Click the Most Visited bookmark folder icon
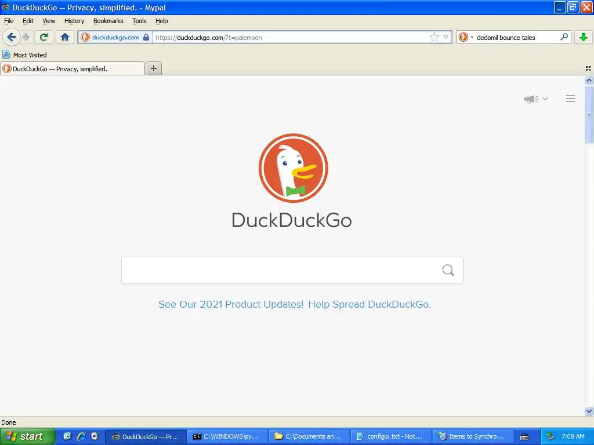 6,55
